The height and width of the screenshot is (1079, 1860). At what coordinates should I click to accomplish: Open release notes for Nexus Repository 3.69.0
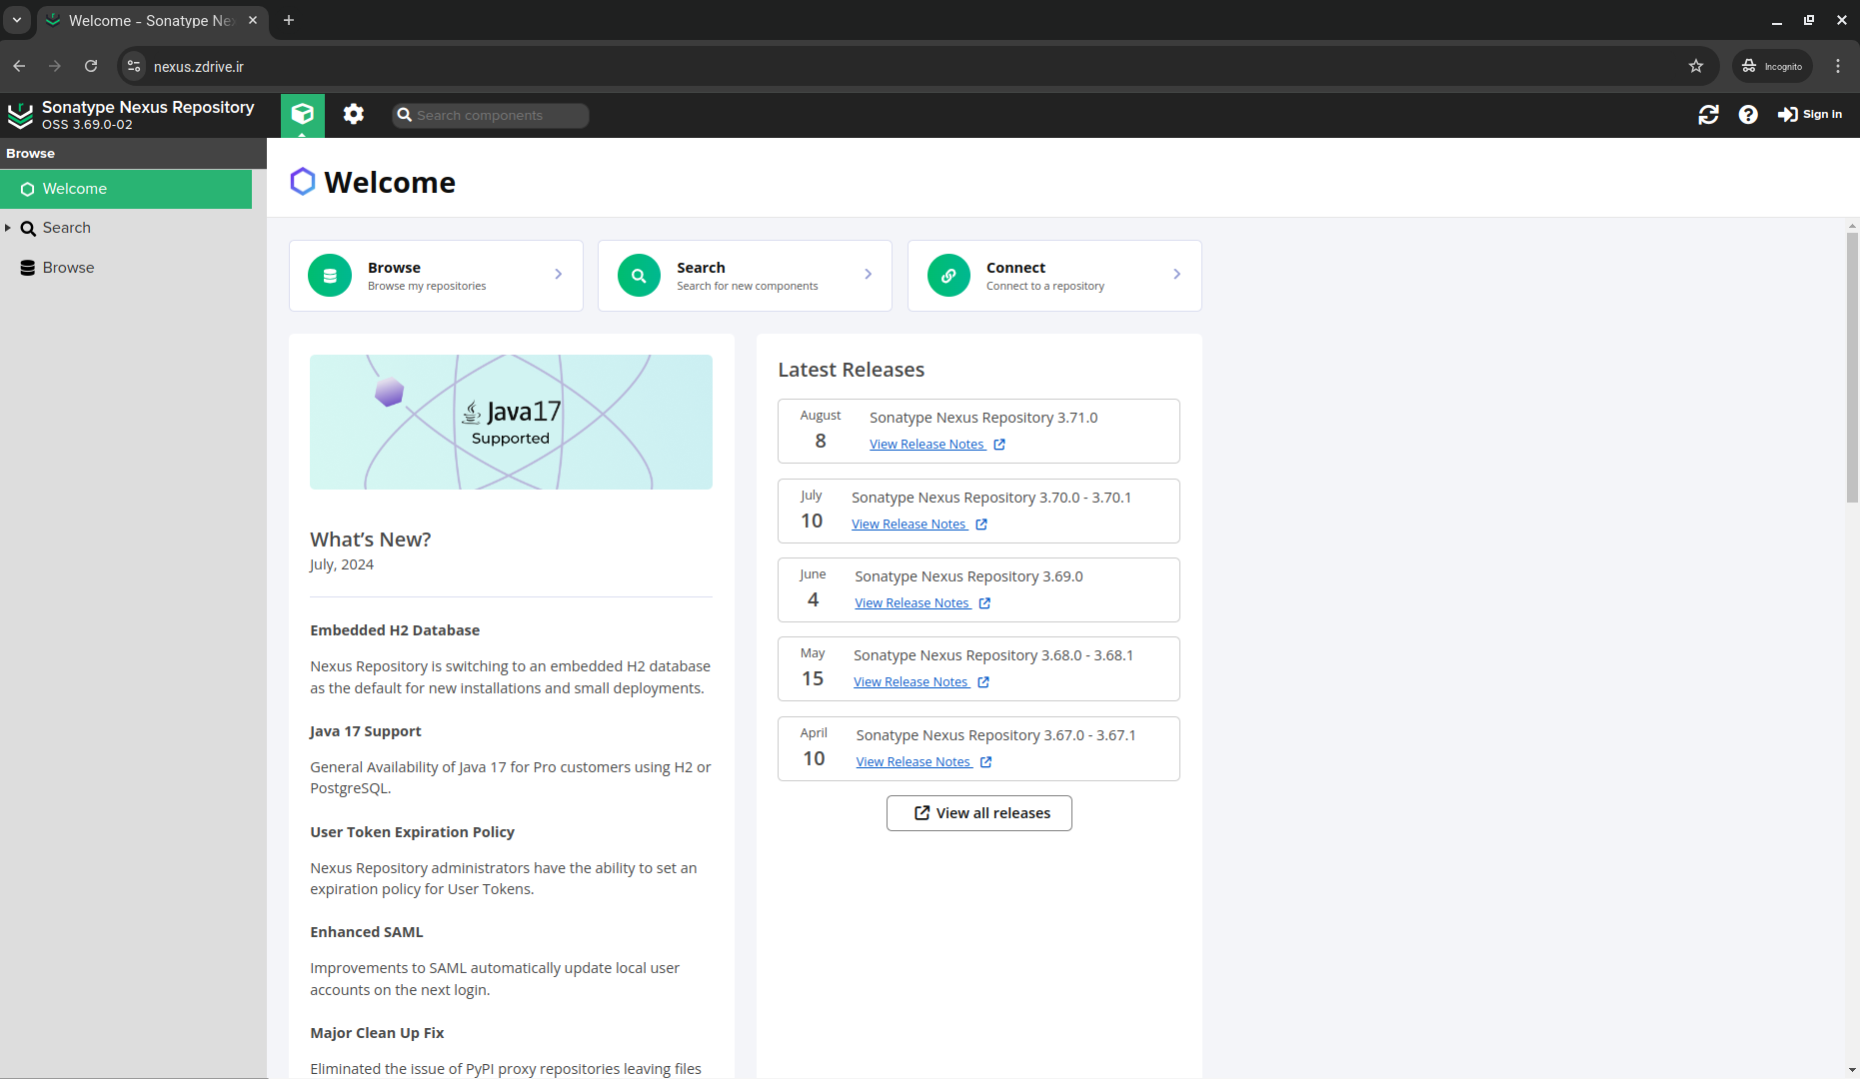(x=913, y=603)
